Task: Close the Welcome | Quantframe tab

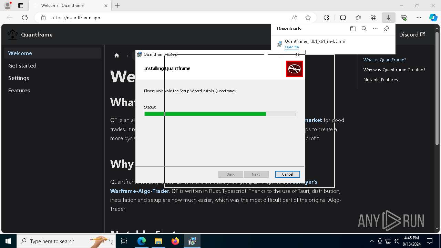Action: pyautogui.click(x=106, y=6)
